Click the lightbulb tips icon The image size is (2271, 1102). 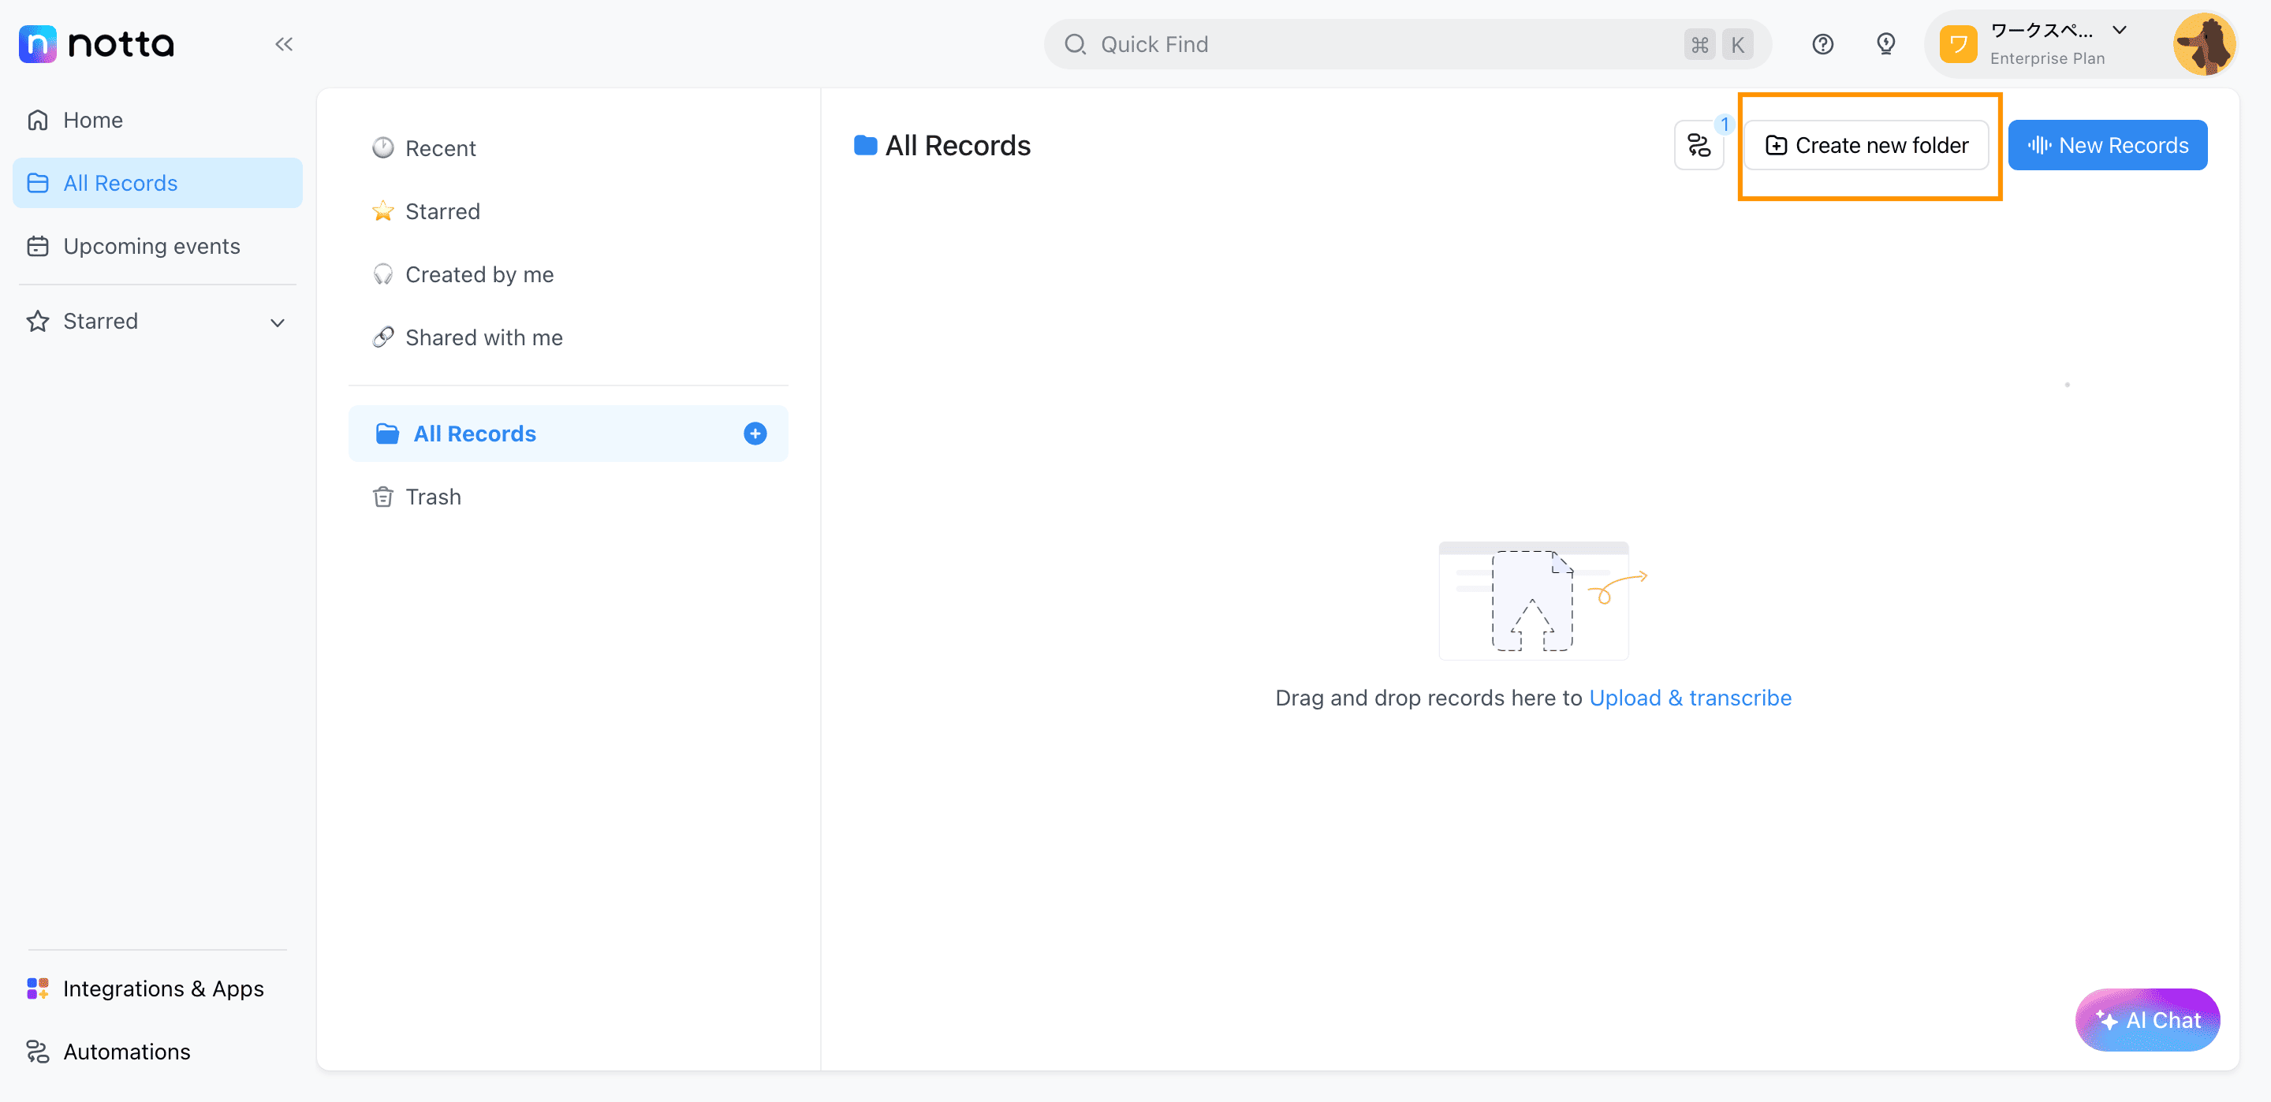tap(1885, 44)
